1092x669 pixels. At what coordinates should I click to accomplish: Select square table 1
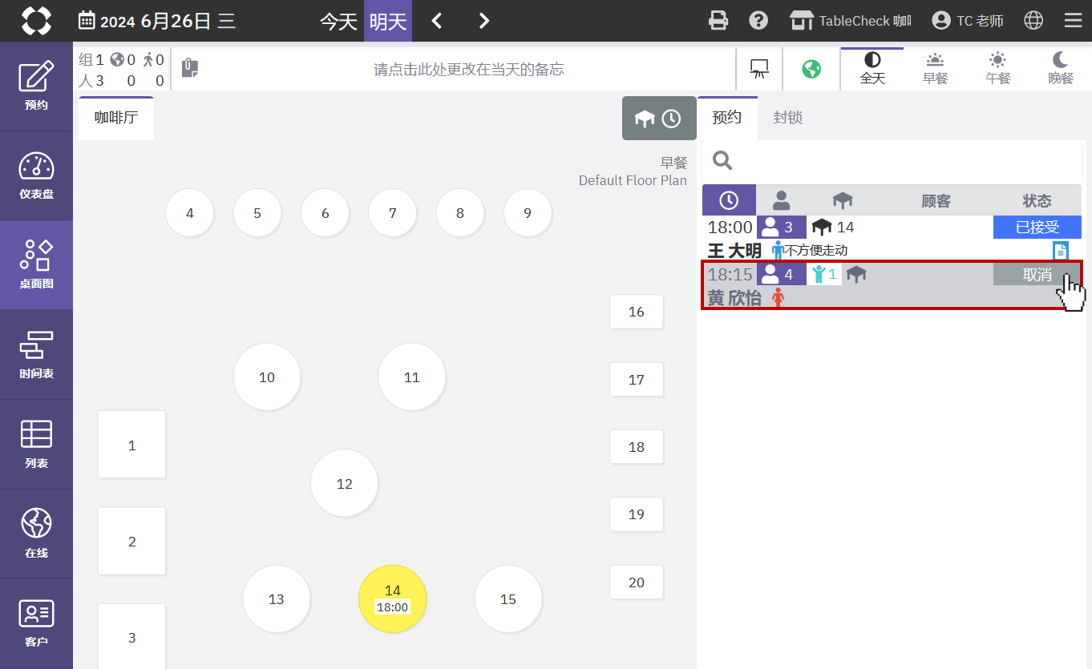pos(131,445)
